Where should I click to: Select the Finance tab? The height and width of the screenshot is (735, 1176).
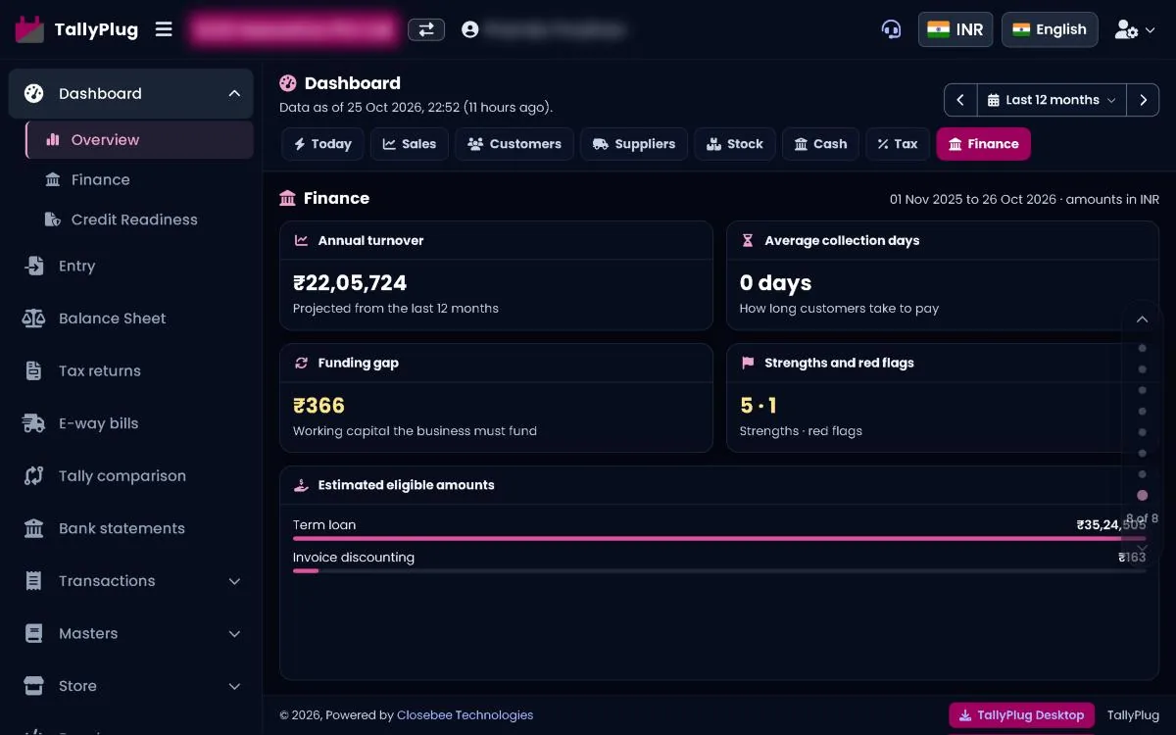pyautogui.click(x=984, y=144)
